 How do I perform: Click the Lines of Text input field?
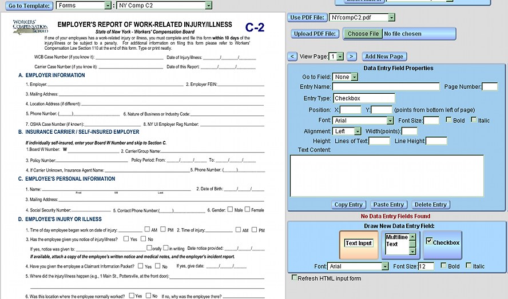tap(379, 141)
